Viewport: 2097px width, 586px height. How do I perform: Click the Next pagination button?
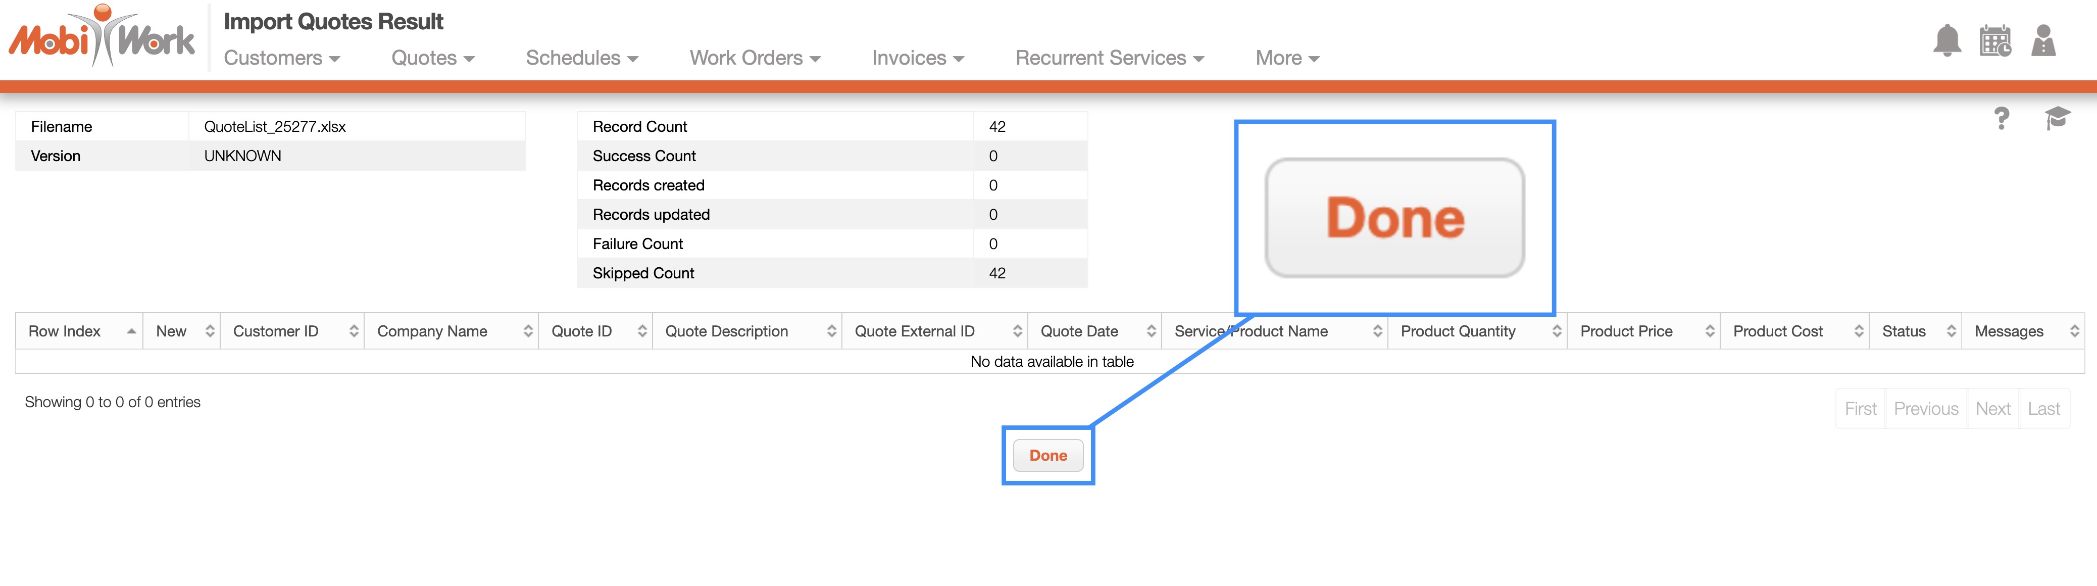[x=1992, y=409]
